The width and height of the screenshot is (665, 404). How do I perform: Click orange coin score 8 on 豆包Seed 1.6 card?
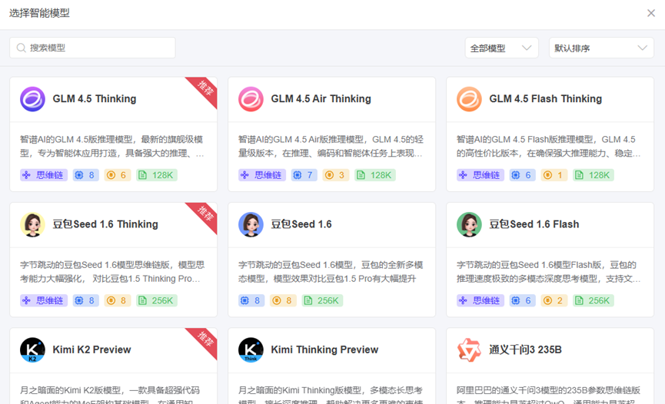tap(283, 300)
